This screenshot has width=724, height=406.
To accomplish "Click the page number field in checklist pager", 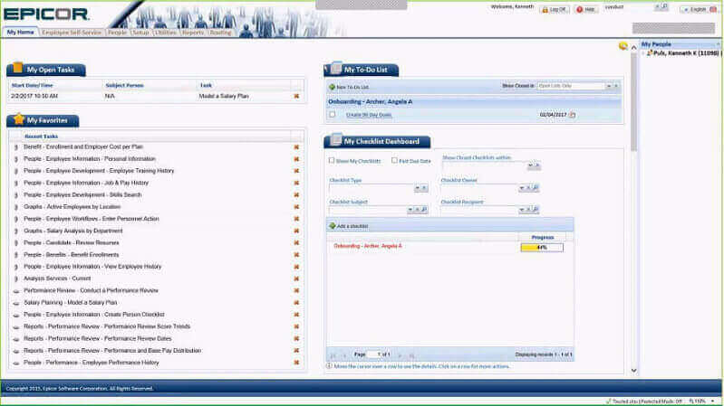I will coord(373,354).
